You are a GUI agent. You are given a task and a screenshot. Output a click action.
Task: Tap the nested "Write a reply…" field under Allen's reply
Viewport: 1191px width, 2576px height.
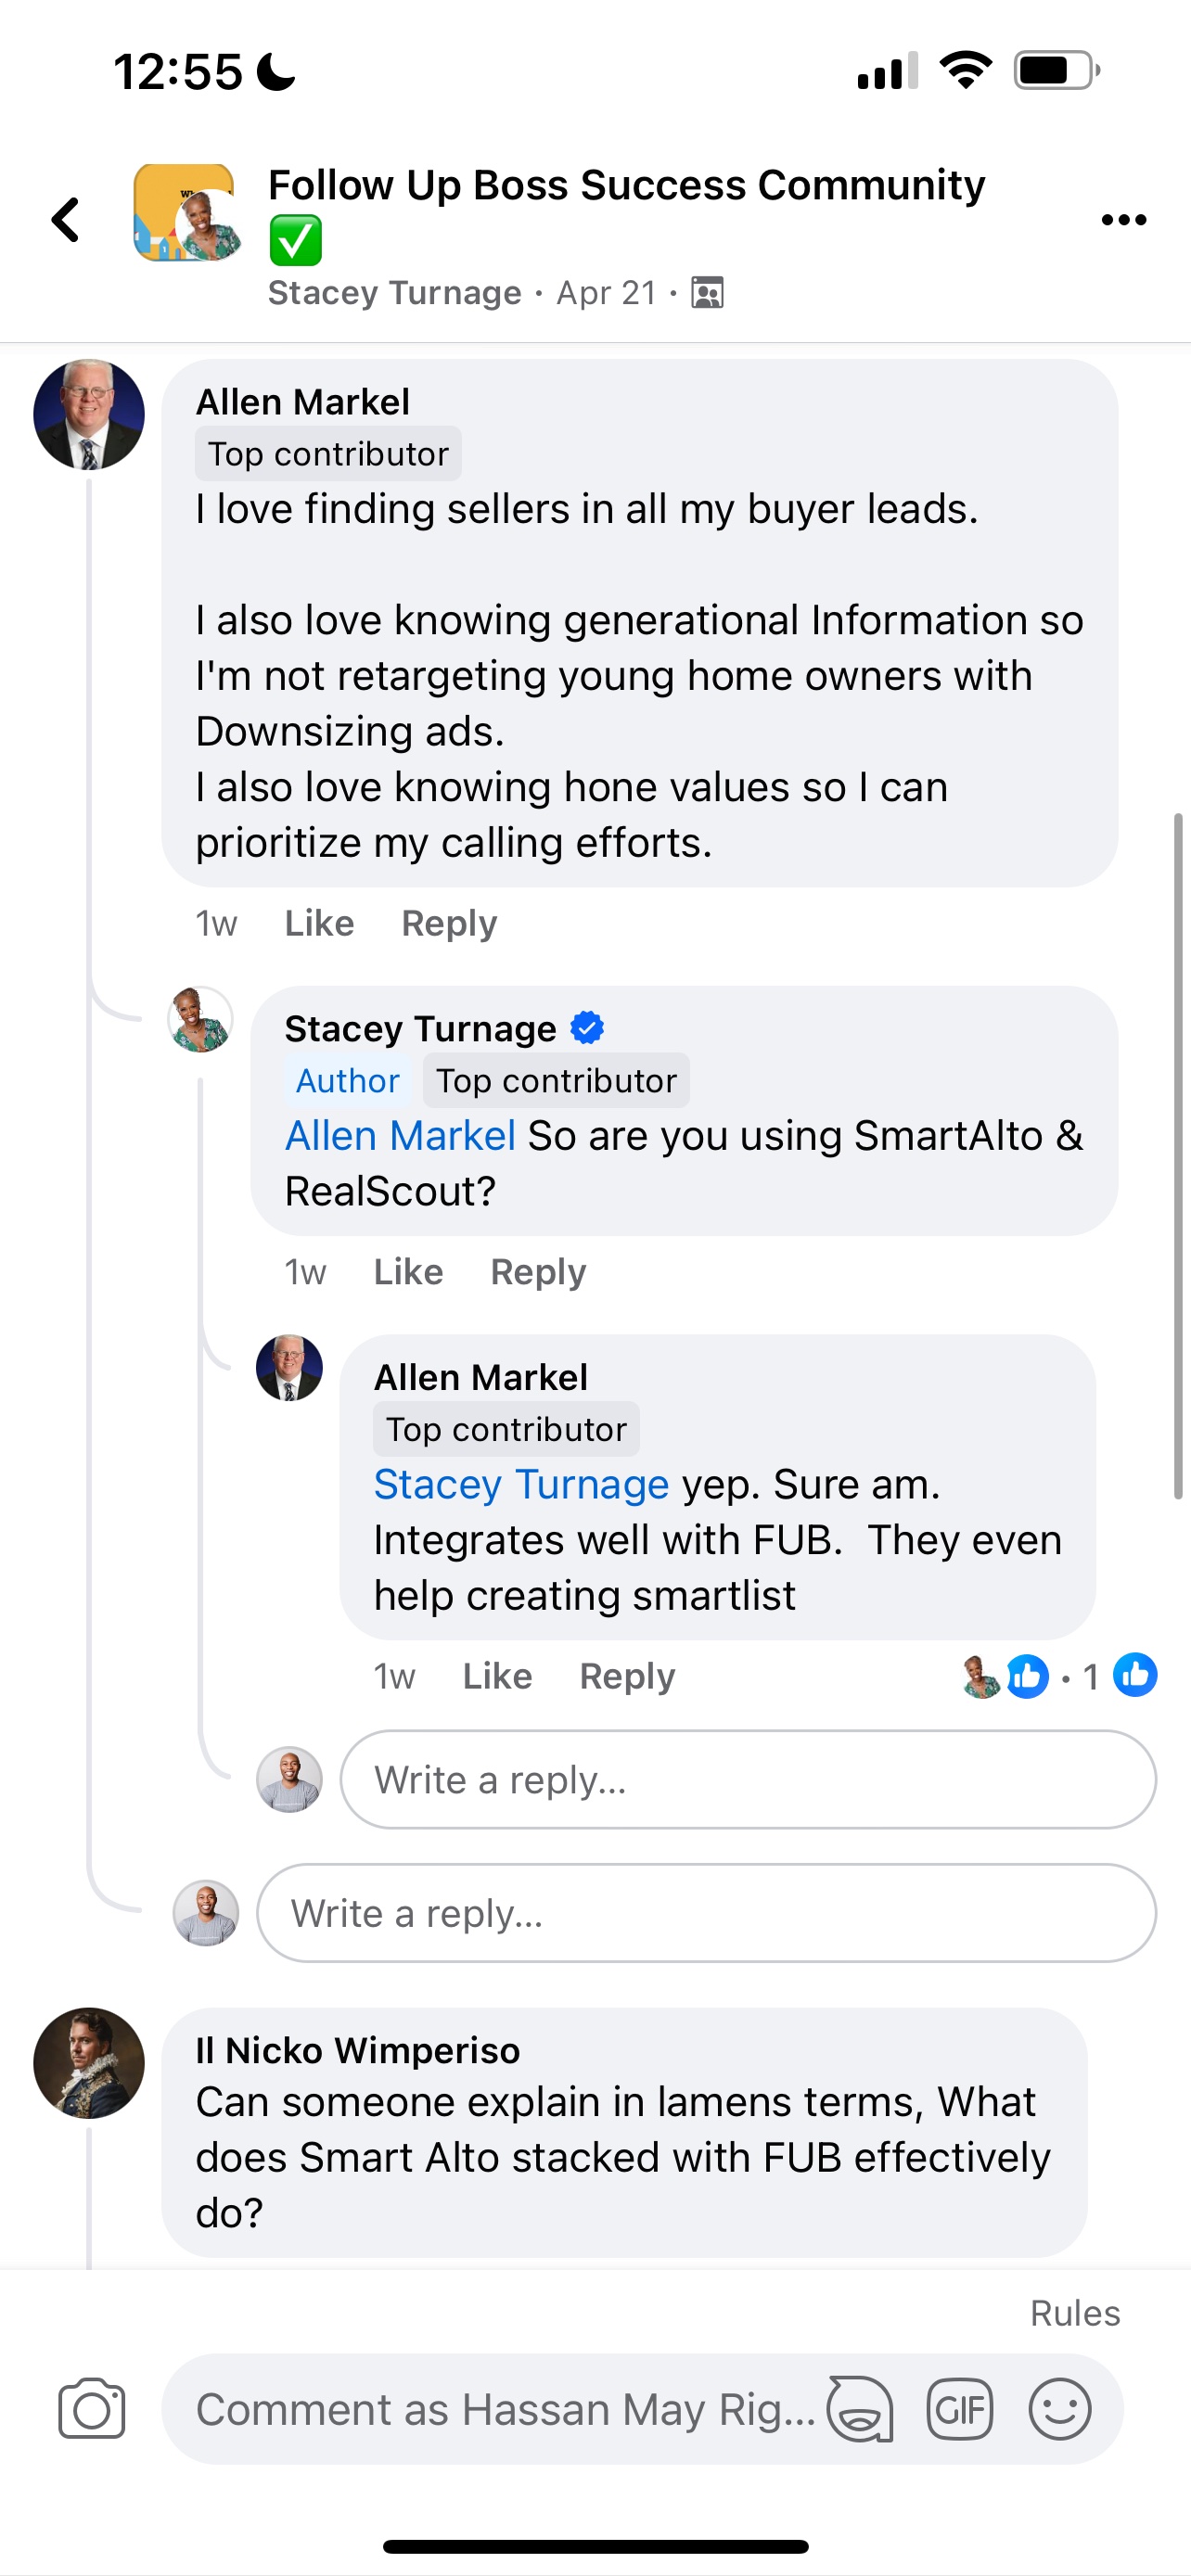[x=747, y=1780]
